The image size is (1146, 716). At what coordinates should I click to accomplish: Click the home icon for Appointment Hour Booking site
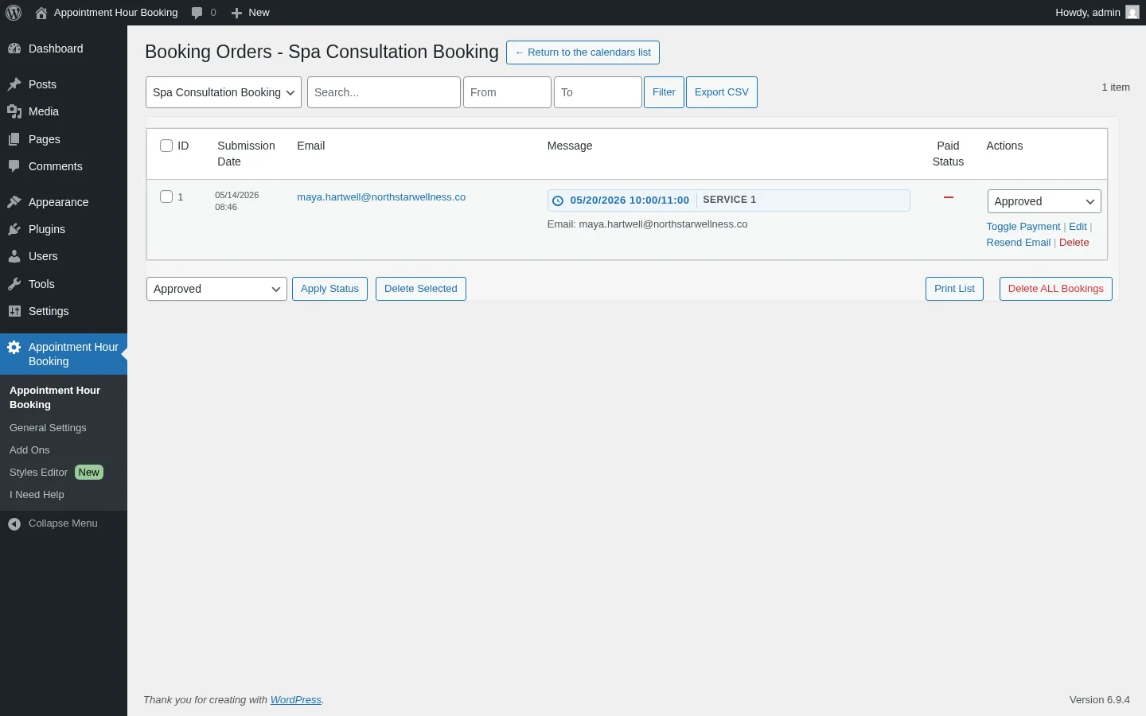41,13
